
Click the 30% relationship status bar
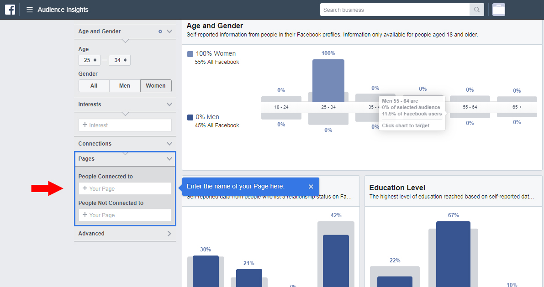tap(206, 271)
